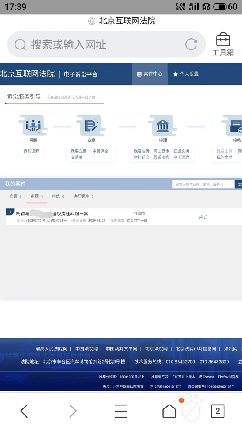The image size is (242, 430).
Task: Switch to the 审结 0 tab
Action: pyautogui.click(x=58, y=197)
